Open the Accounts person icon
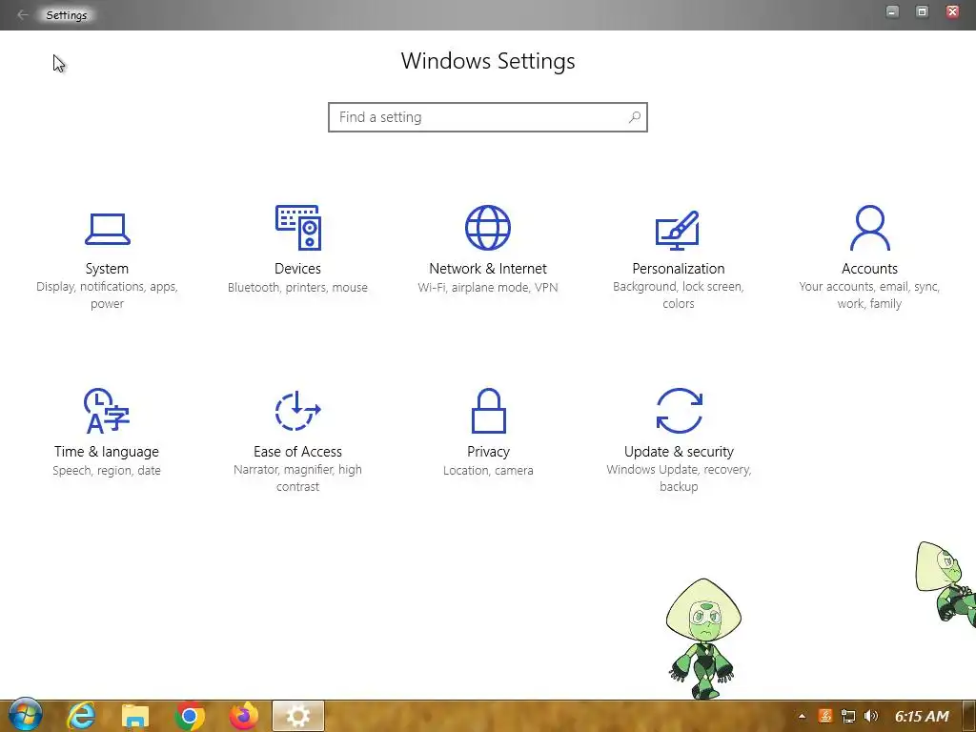This screenshot has height=732, width=976. click(x=869, y=227)
